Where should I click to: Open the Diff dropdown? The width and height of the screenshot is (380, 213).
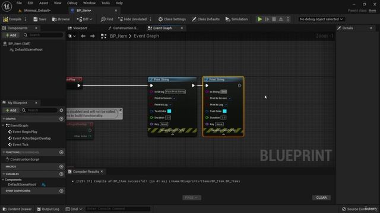pos(84,19)
